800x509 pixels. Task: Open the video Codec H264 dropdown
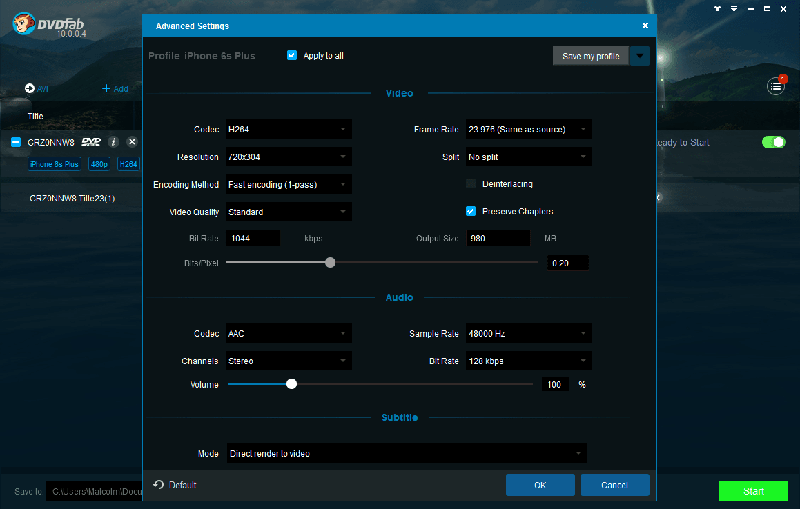(289, 130)
